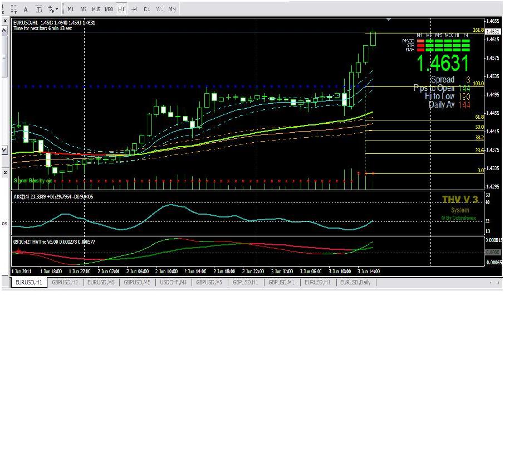Select the MN monthly timeframe
This screenshot has width=529, height=474.
pyautogui.click(x=172, y=9)
